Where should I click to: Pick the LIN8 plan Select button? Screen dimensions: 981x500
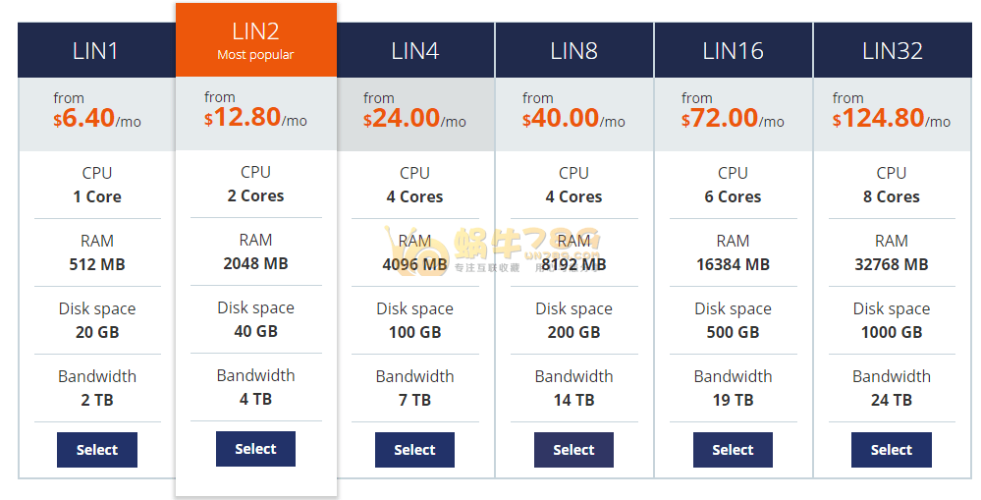pos(573,449)
